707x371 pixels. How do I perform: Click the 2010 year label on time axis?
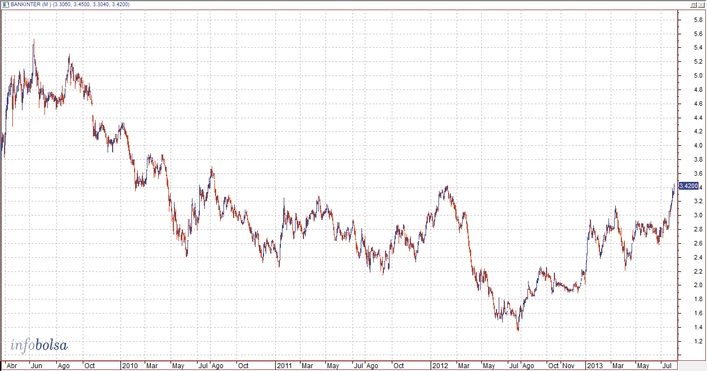(130, 366)
